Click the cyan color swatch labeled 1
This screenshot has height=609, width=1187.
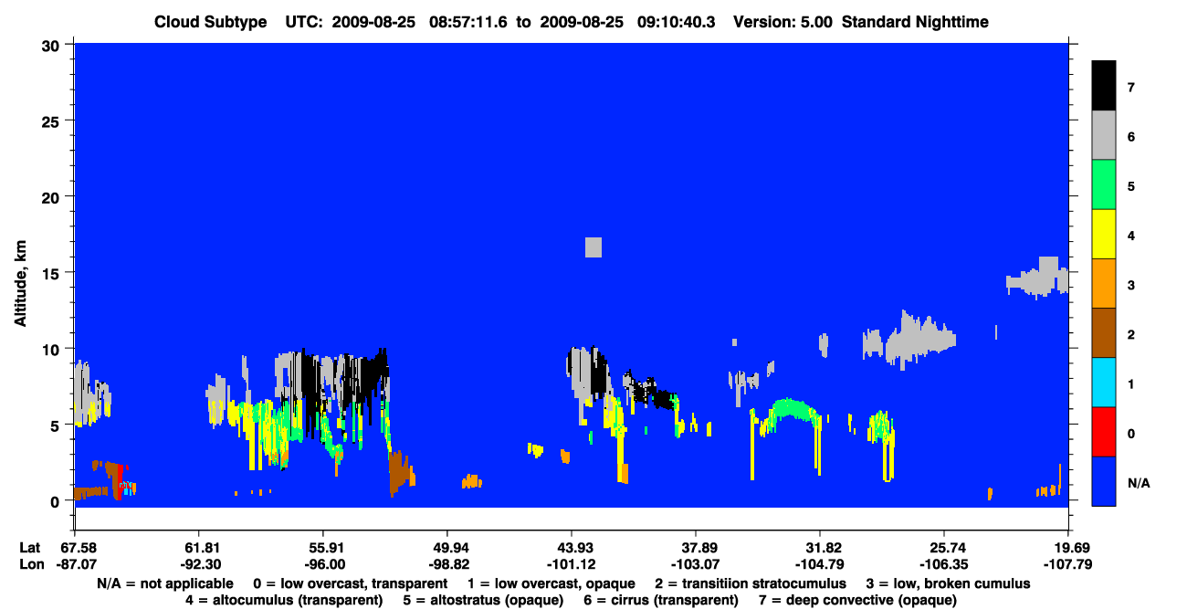(x=1104, y=383)
